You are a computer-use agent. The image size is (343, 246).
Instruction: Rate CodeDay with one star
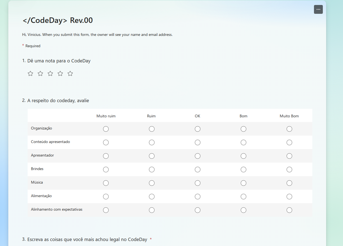coord(30,73)
